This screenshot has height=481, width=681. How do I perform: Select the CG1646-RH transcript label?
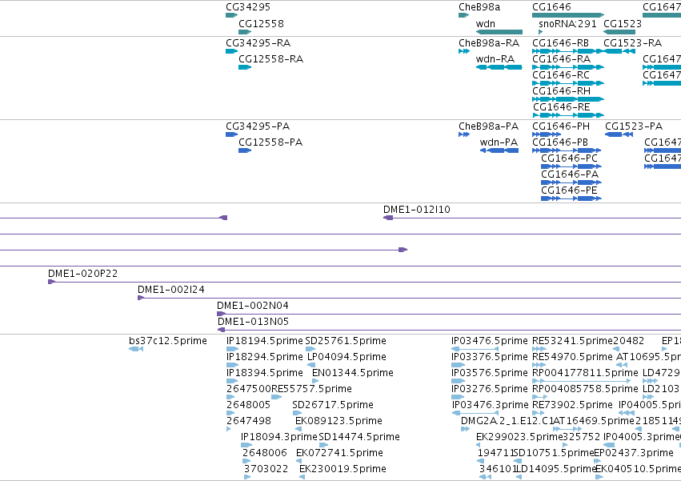pyautogui.click(x=562, y=91)
